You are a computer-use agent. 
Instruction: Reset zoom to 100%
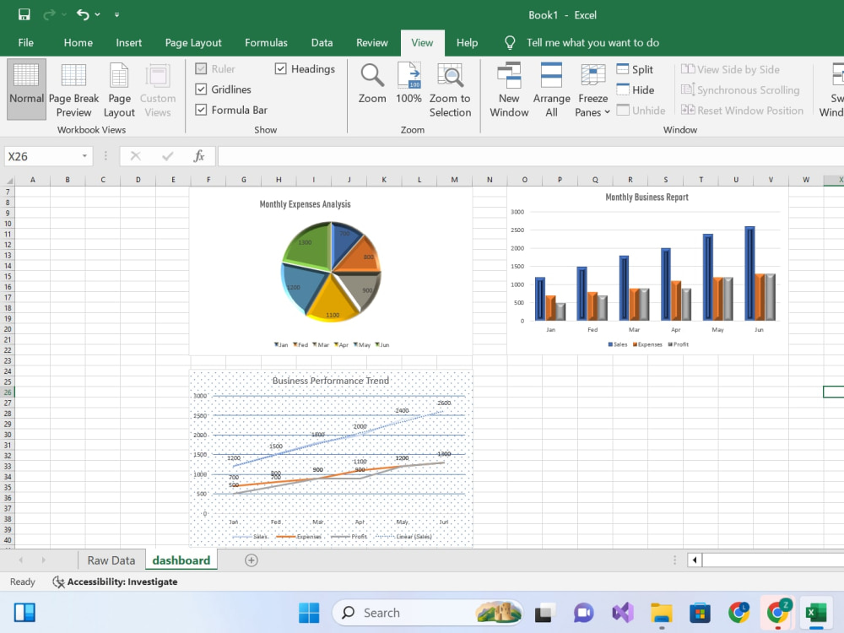408,84
